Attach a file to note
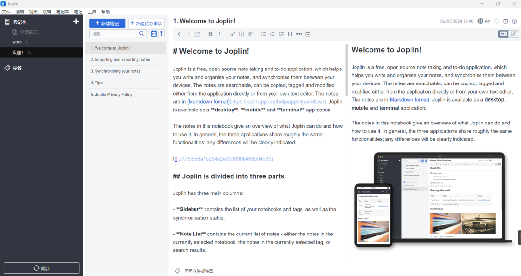Screen dimensions: 521x276 pos(250,34)
